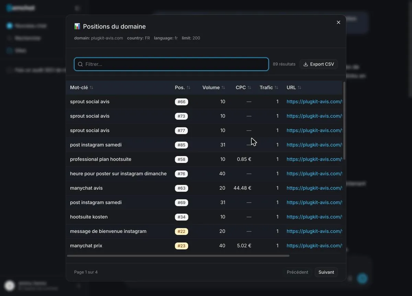Open URL link for position #73 row
The width and height of the screenshot is (412, 296).
[314, 116]
